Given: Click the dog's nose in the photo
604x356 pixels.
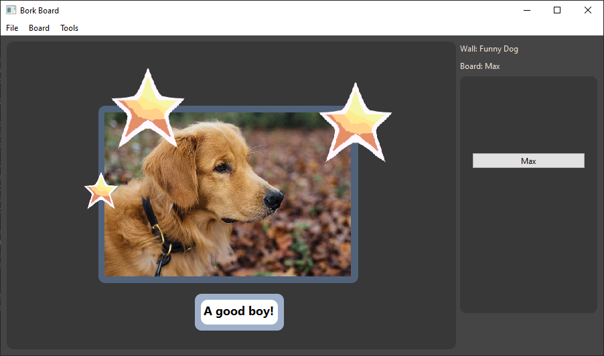Looking at the screenshot, I should (x=274, y=198).
